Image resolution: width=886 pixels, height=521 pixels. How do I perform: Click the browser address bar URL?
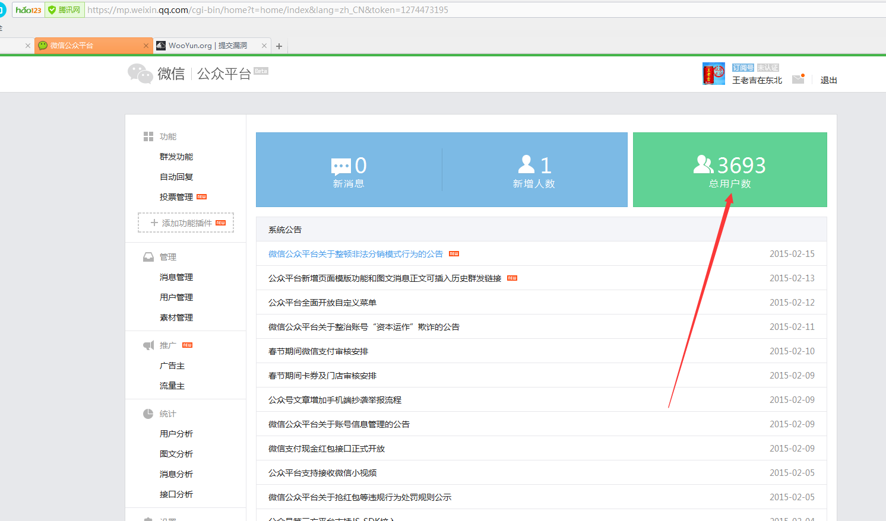tap(268, 9)
